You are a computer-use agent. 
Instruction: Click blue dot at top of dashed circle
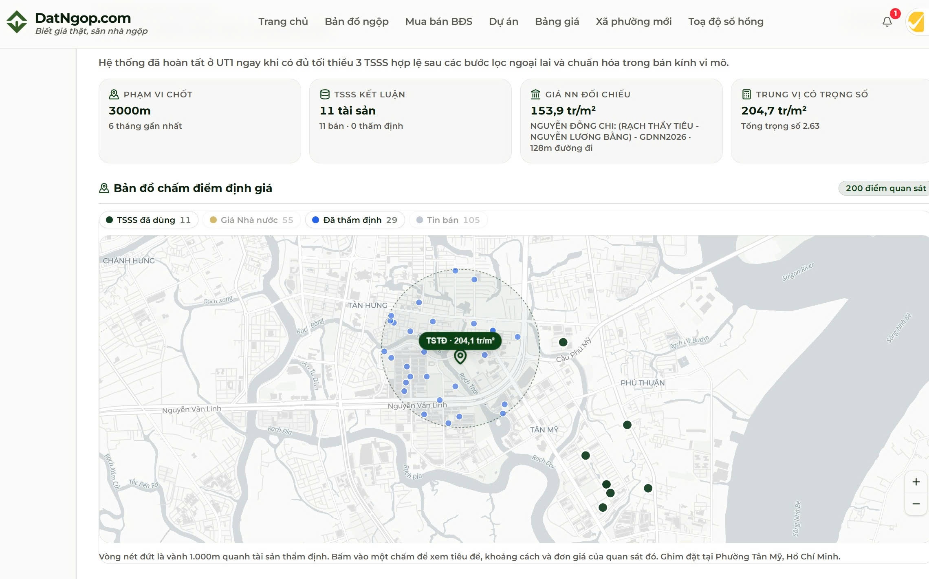tap(455, 271)
